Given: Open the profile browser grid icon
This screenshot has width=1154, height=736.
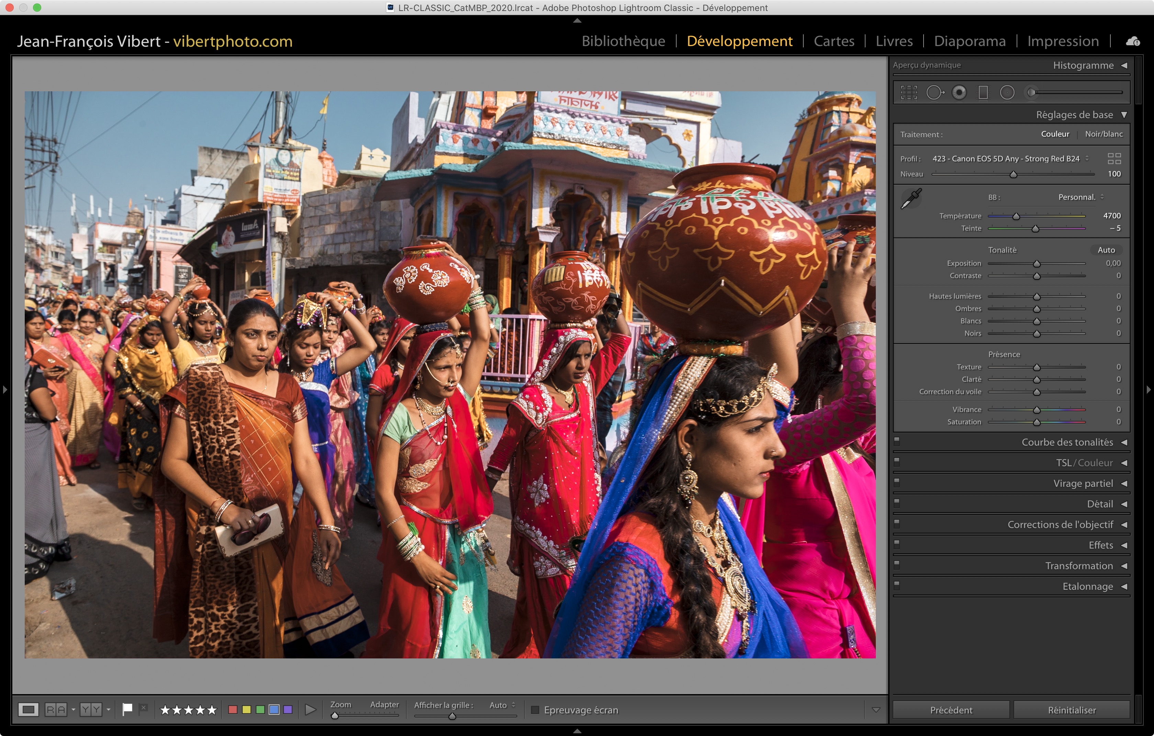Looking at the screenshot, I should (1114, 159).
